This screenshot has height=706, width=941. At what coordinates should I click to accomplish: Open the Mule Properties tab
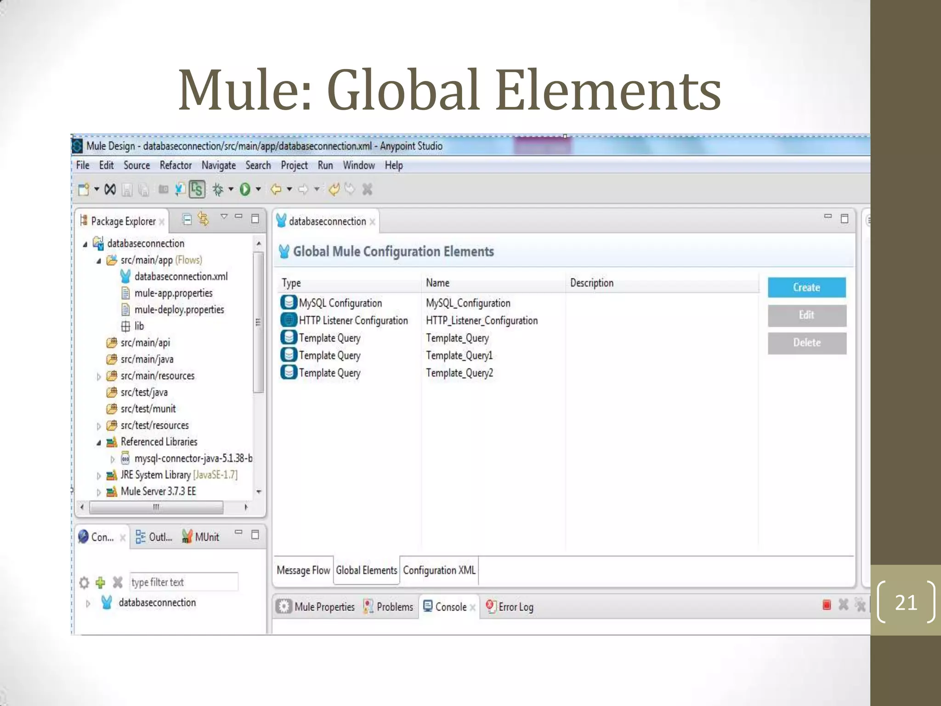tap(316, 607)
